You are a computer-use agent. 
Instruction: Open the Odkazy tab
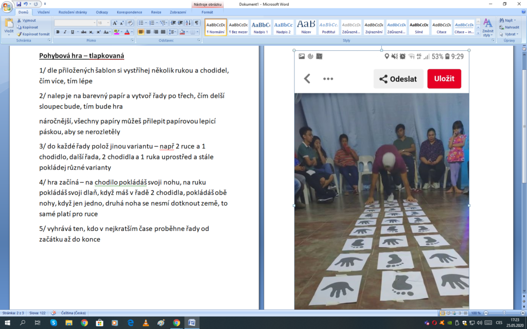click(102, 12)
